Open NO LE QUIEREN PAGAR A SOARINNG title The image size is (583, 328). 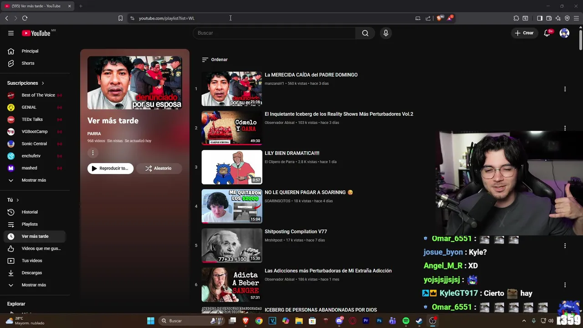(309, 192)
